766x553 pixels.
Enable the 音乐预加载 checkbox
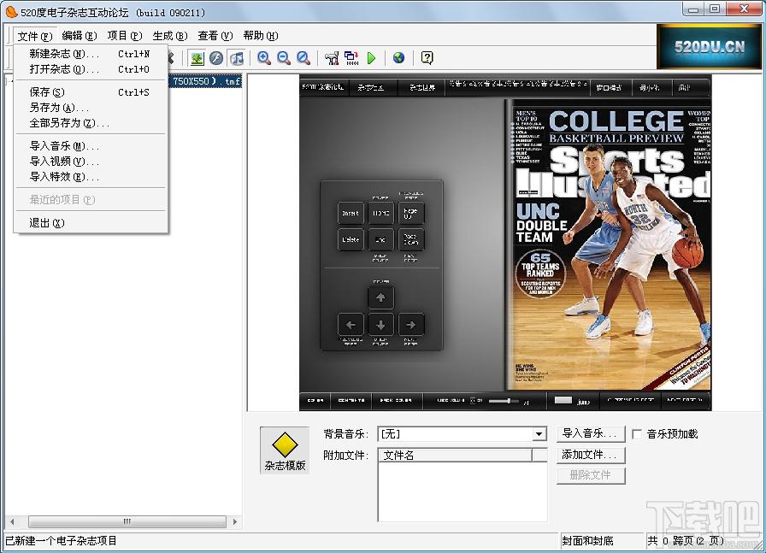pyautogui.click(x=637, y=434)
